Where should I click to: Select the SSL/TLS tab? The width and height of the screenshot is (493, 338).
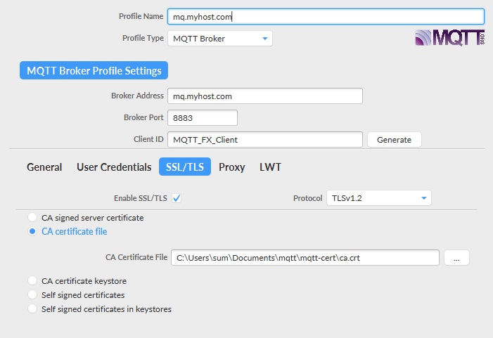(185, 167)
